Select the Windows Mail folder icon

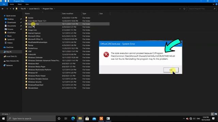coord(26,63)
